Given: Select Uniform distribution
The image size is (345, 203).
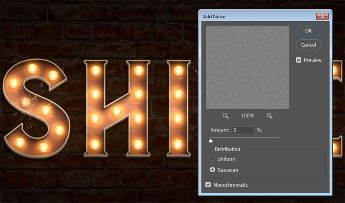Looking at the screenshot, I should pos(213,159).
